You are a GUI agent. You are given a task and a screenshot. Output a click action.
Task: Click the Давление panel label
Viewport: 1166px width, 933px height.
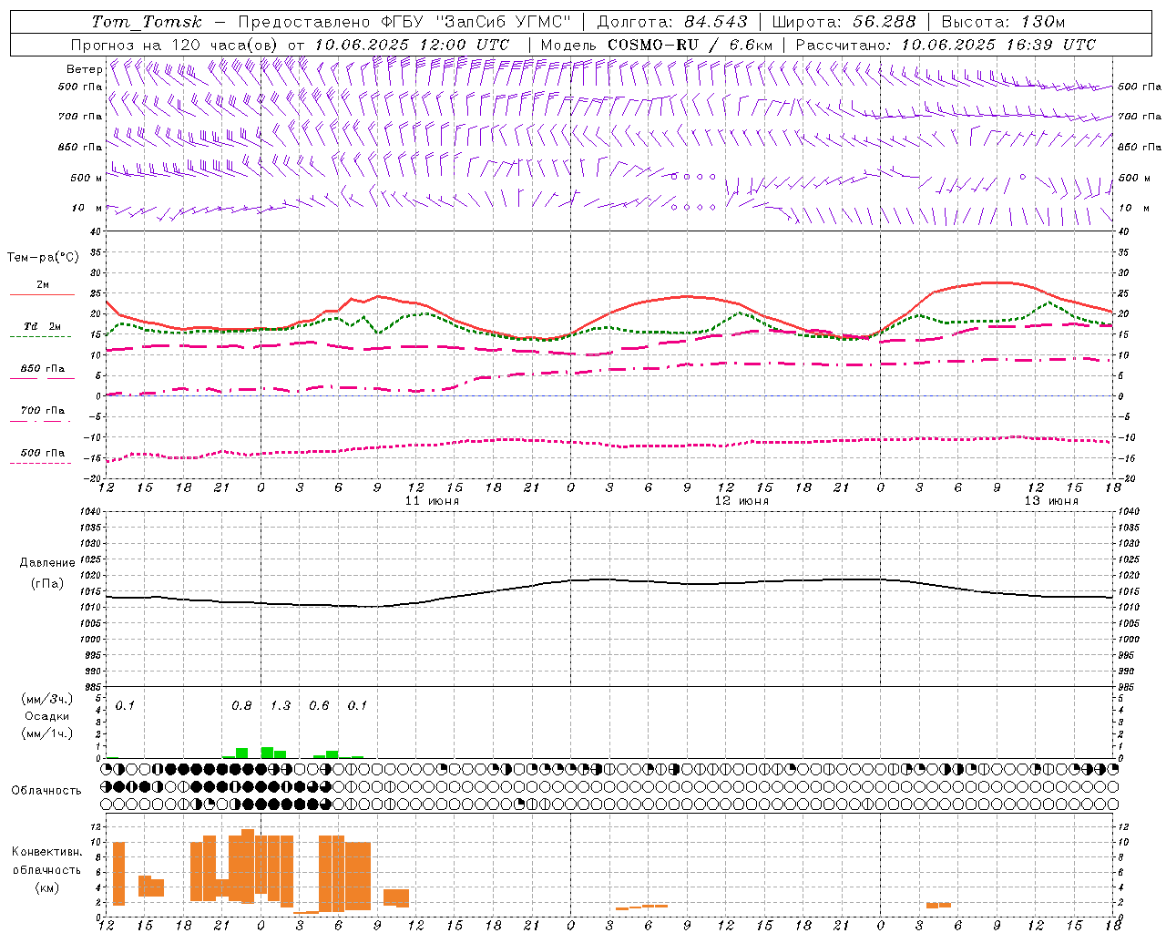tap(47, 563)
